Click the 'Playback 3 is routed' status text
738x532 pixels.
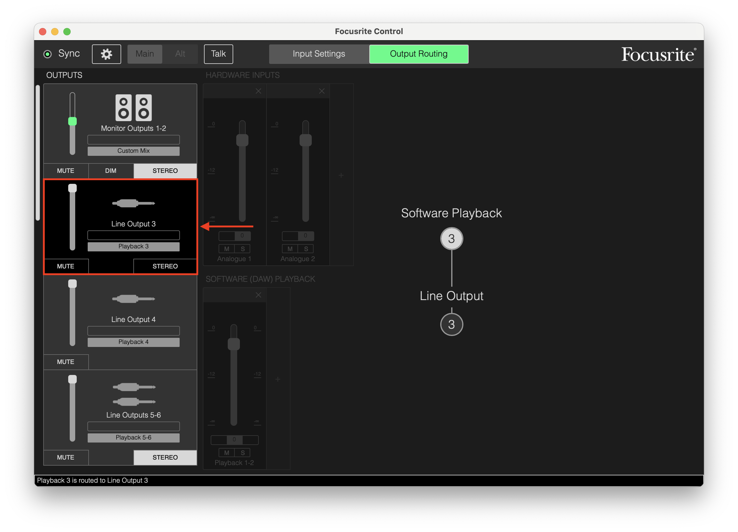[x=93, y=480]
